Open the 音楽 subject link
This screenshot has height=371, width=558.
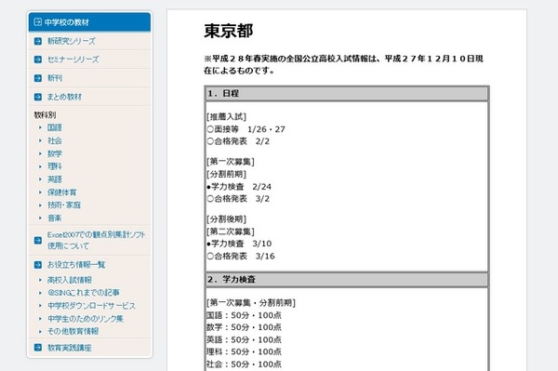coord(55,219)
